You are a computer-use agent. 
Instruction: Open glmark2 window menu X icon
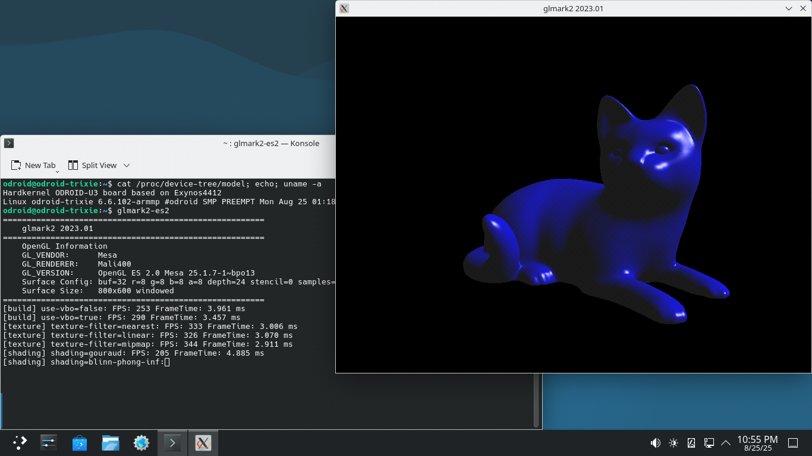(344, 8)
